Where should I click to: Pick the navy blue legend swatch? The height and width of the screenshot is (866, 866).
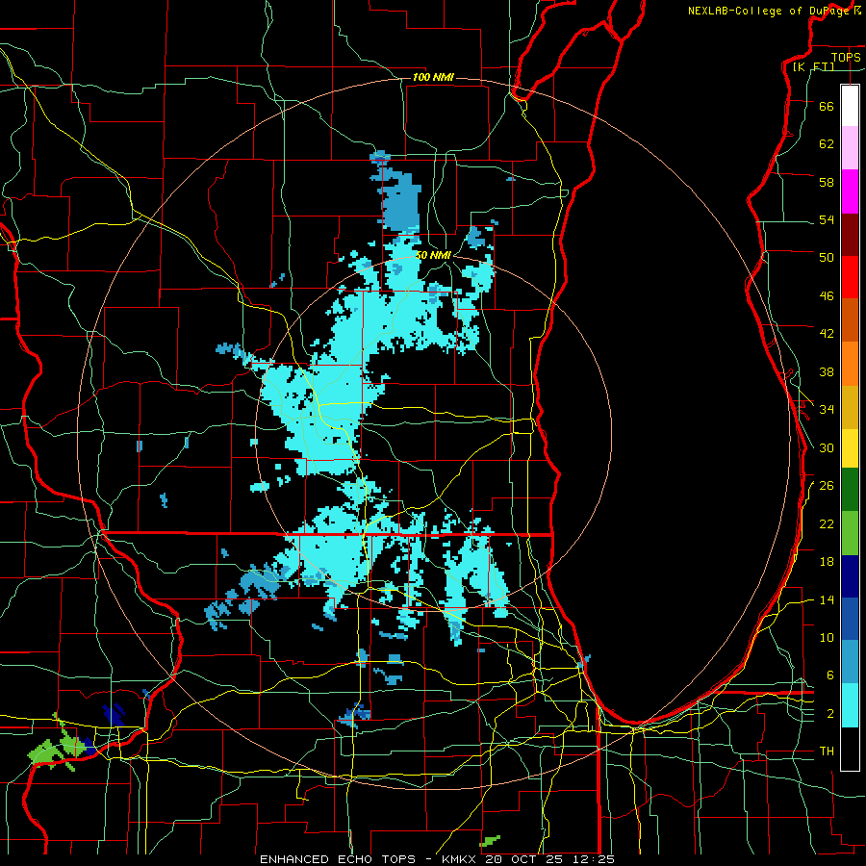point(850,576)
